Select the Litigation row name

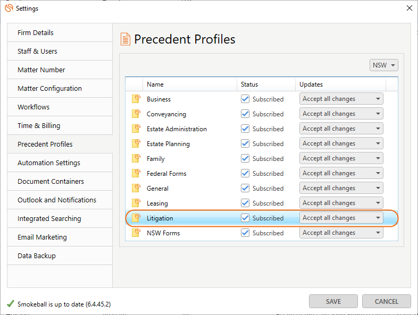[160, 218]
